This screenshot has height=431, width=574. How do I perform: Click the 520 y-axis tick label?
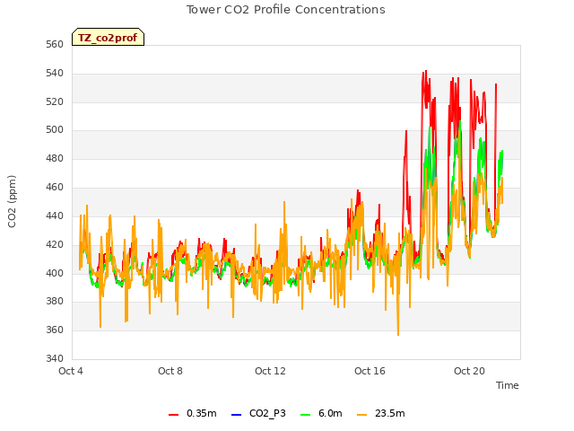55,101
